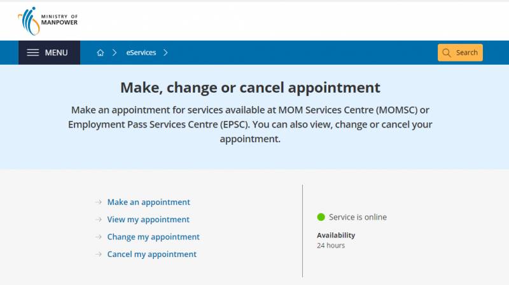Click the green service status dot
The image size is (509, 285).
(321, 217)
